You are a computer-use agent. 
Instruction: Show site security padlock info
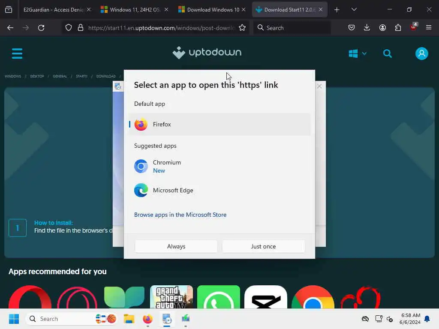(81, 28)
